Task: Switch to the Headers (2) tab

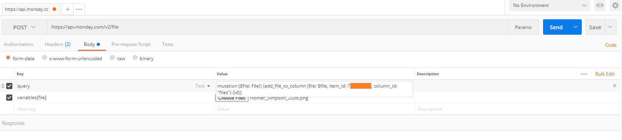Action: (x=58, y=44)
